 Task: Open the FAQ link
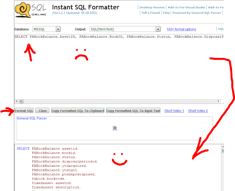tap(166, 13)
